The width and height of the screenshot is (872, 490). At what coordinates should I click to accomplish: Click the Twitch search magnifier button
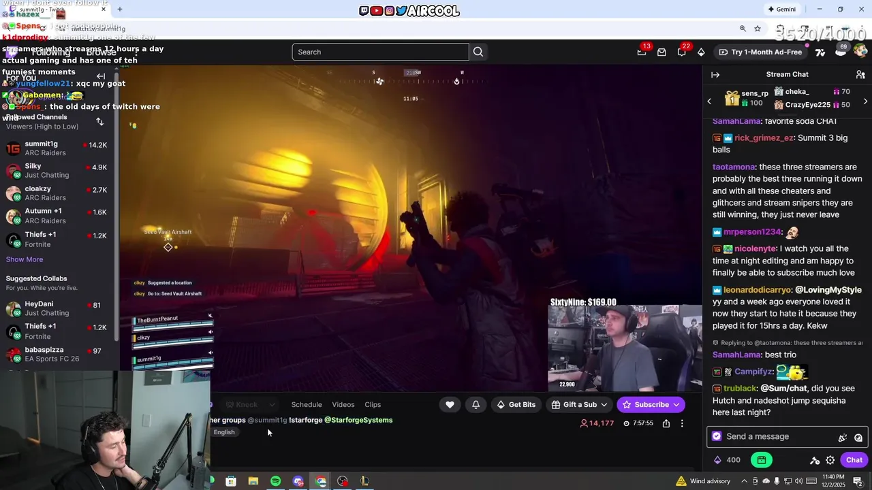click(x=478, y=52)
